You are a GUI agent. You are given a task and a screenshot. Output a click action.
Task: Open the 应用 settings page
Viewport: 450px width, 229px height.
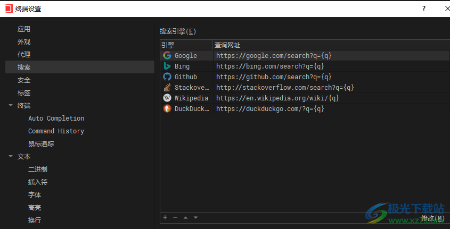[24, 29]
